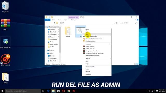
Task: Switch to the Manage ribbon tab
Action: coord(73,20)
